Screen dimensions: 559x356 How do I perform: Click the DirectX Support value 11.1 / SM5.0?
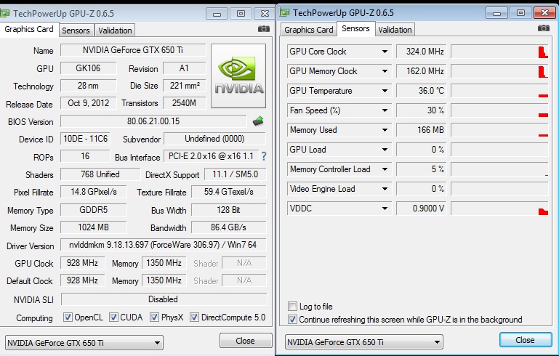(x=236, y=174)
